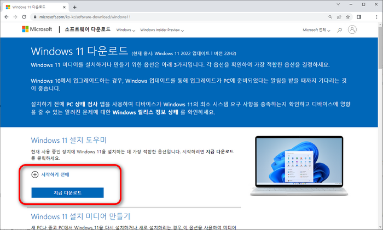383x230 pixels.
Task: Click the browser forward arrow
Action: 15,17
